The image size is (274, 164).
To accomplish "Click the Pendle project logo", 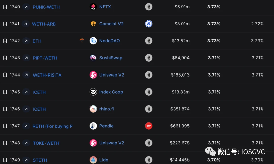I will tap(93, 126).
